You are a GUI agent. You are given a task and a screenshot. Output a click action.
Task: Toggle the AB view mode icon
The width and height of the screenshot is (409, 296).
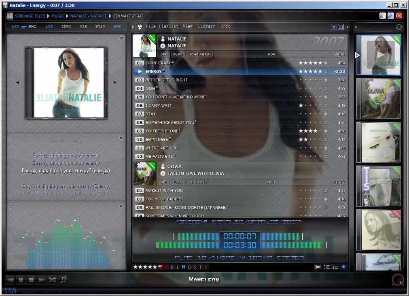pos(334,27)
